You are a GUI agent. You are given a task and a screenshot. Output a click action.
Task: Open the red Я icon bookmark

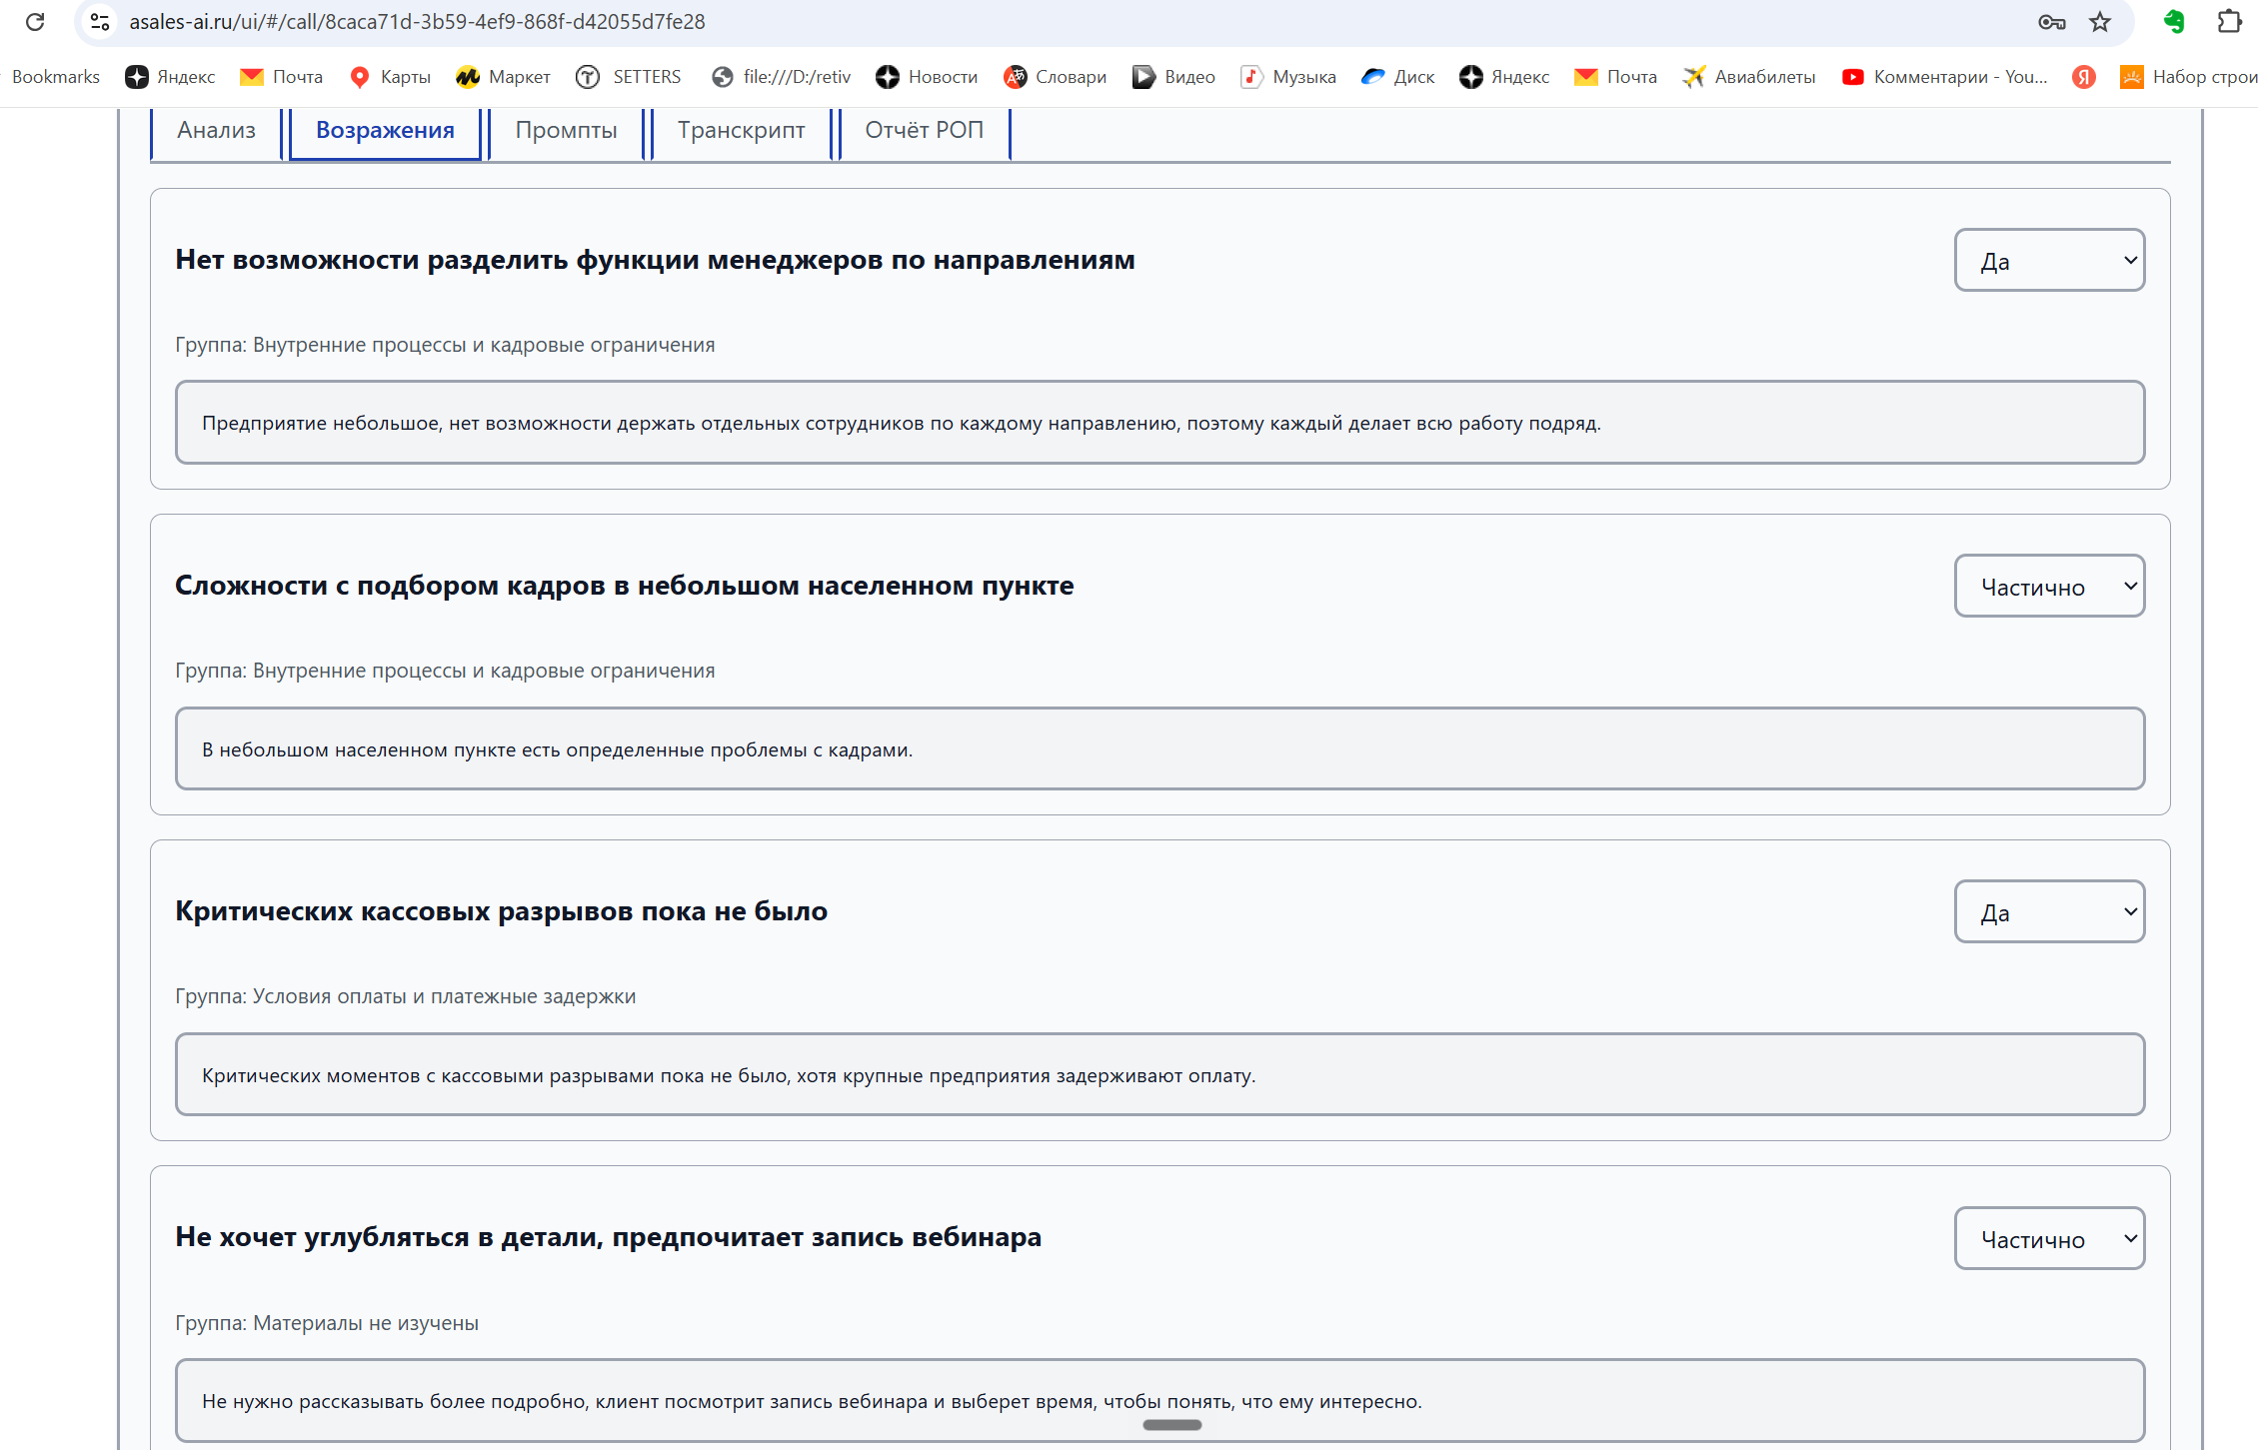tap(2084, 77)
